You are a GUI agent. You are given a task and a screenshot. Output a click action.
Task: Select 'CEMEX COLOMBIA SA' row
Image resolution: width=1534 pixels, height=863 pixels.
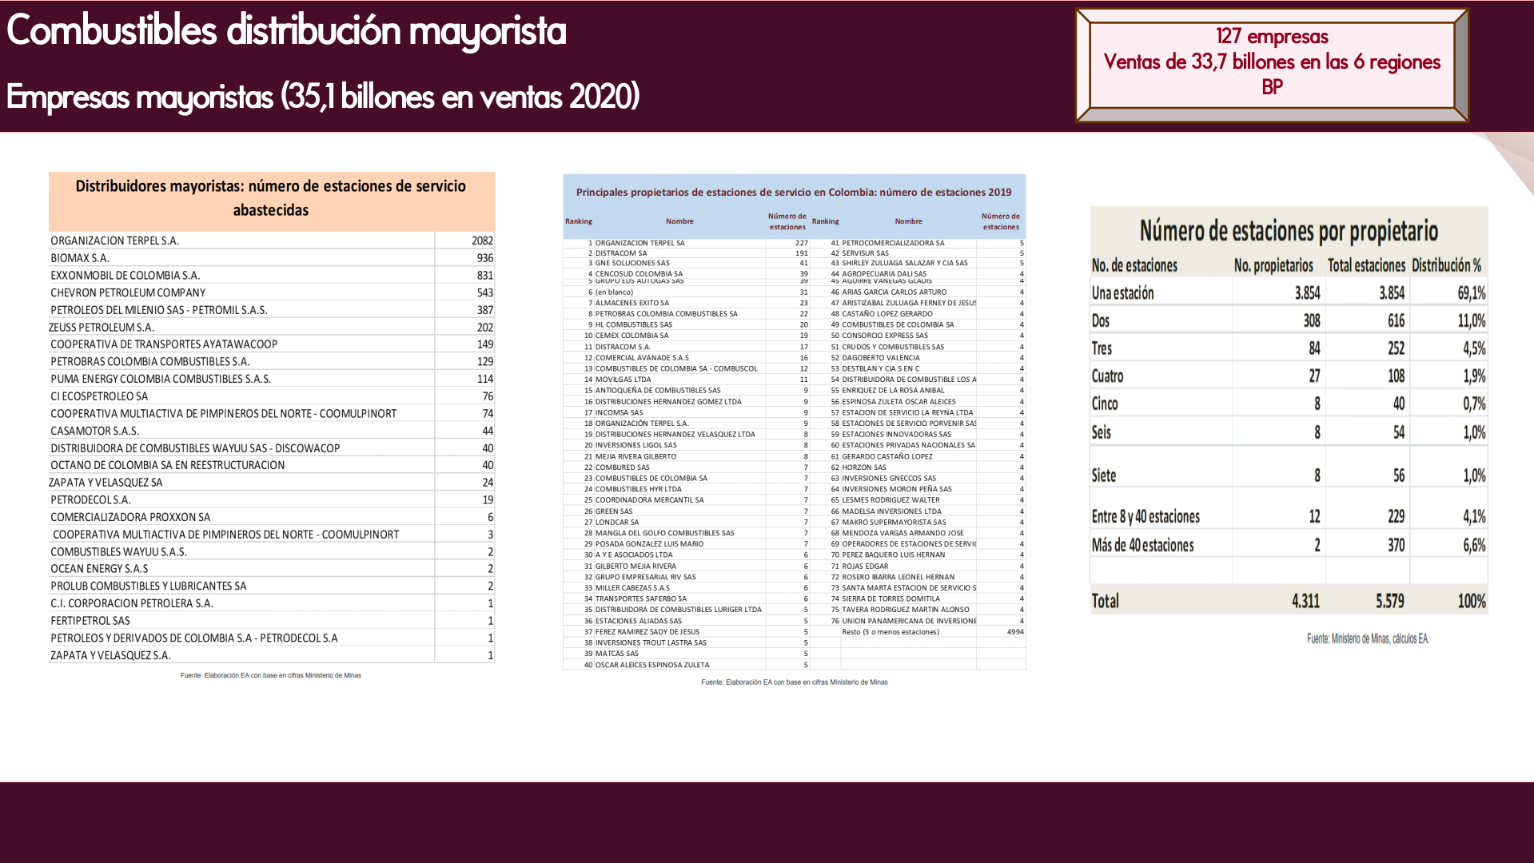[687, 336]
